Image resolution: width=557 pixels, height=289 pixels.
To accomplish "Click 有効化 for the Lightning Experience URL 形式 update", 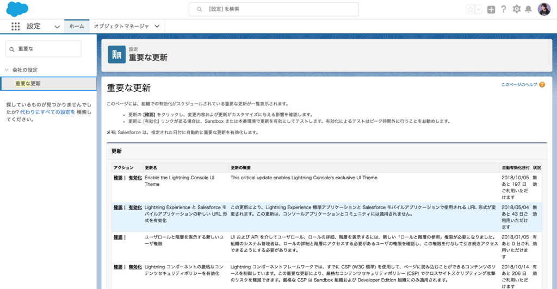I will [x=135, y=208].
